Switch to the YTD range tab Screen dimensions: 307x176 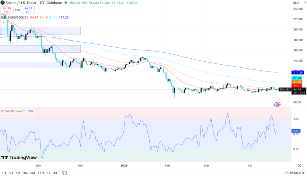click(x=41, y=173)
